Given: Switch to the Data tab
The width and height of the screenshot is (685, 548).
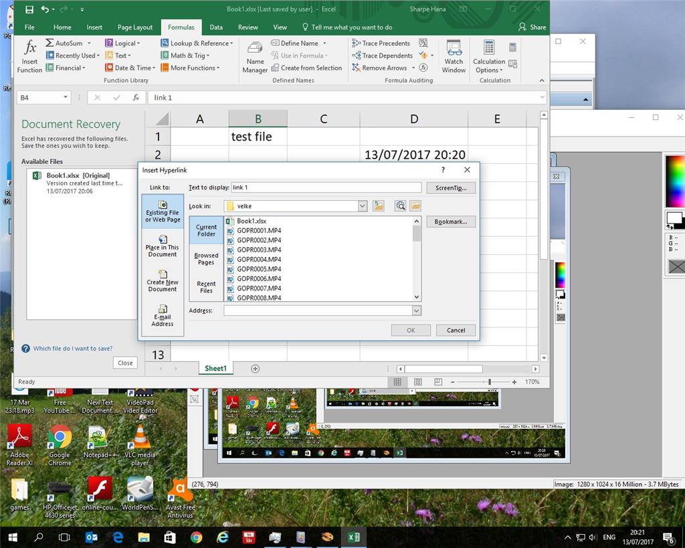Looking at the screenshot, I should [216, 27].
